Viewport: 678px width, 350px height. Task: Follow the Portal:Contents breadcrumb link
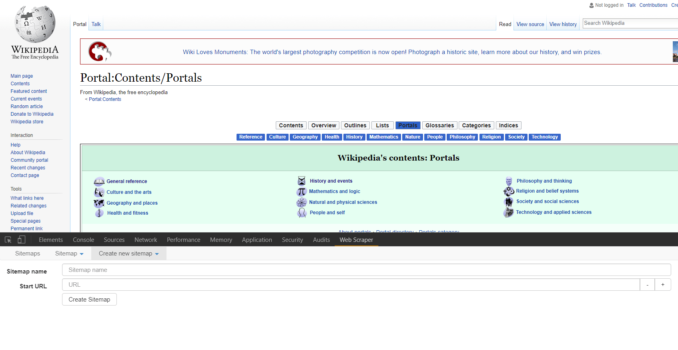click(x=105, y=99)
